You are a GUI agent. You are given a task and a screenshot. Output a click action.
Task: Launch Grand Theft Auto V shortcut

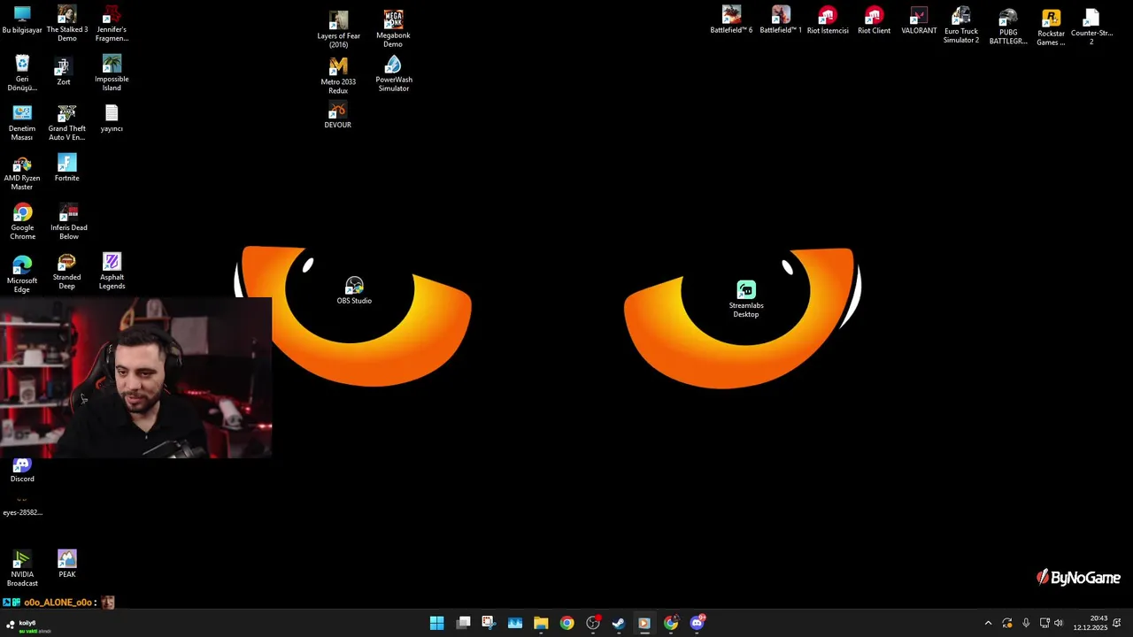point(67,123)
